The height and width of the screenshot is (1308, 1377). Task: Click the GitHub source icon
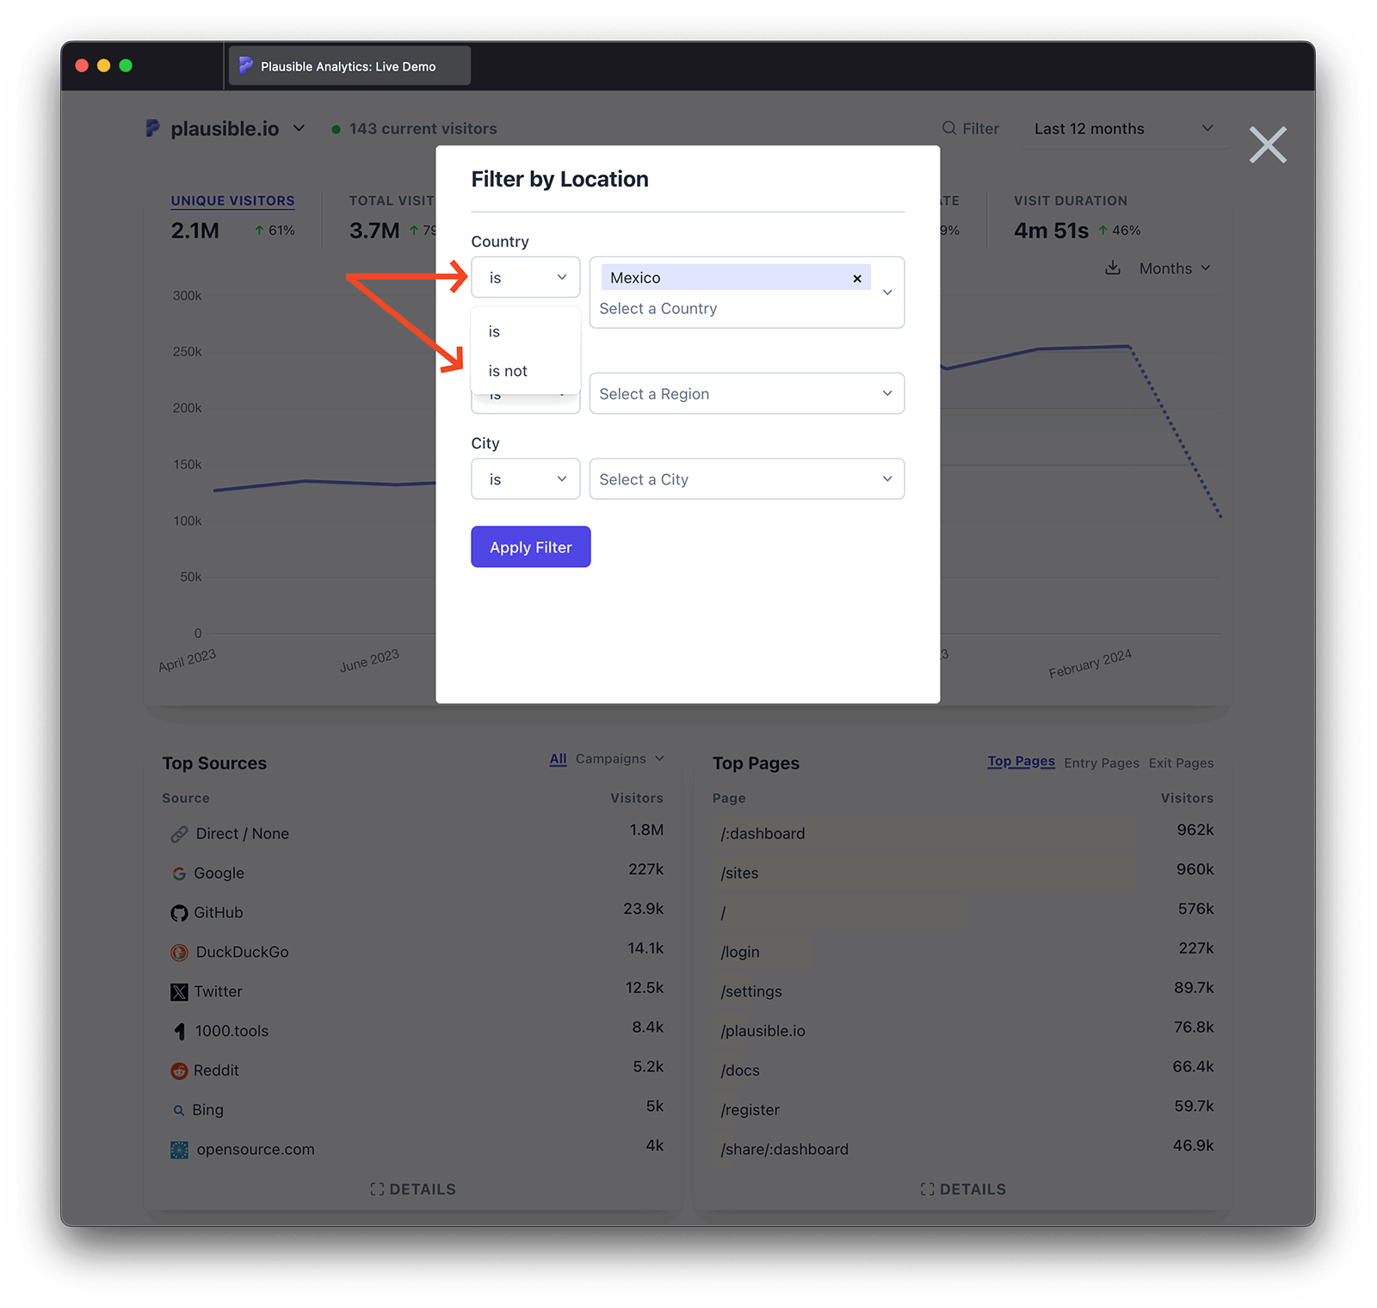click(x=179, y=913)
